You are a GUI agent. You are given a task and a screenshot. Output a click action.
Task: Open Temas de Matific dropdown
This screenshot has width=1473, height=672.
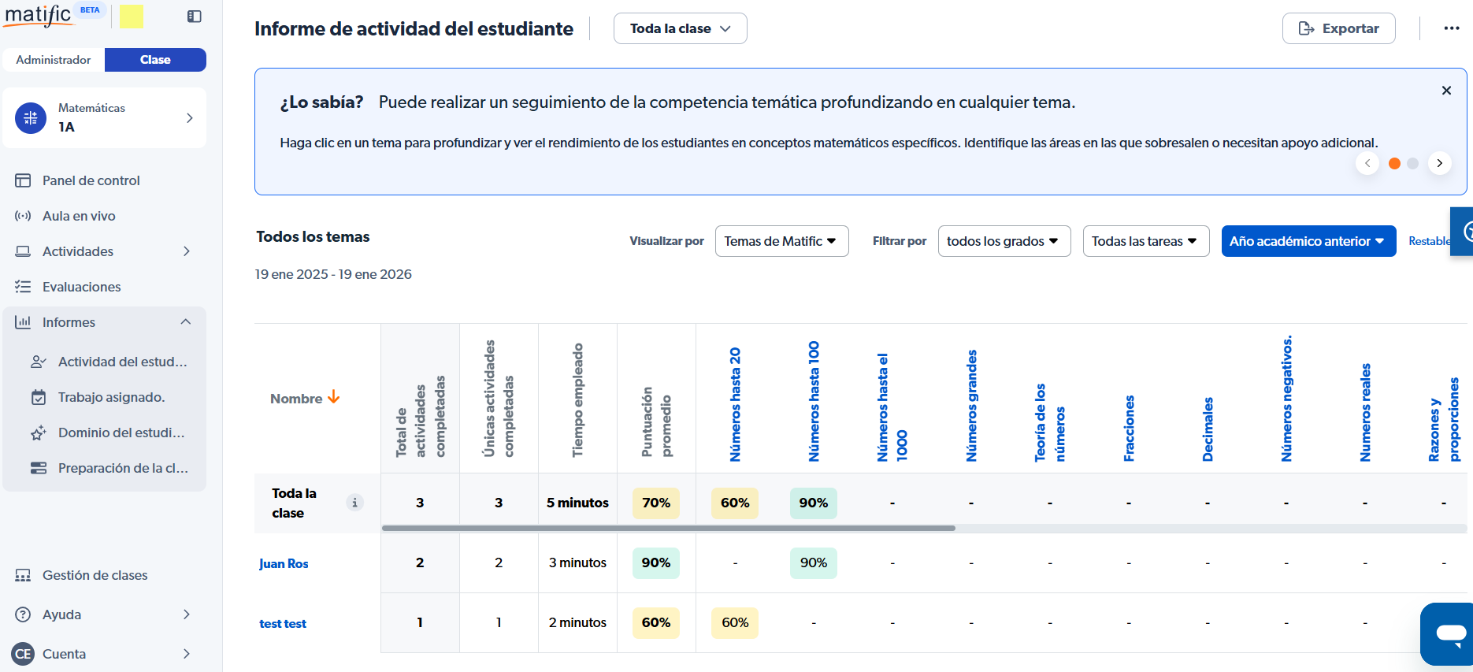pyautogui.click(x=781, y=241)
